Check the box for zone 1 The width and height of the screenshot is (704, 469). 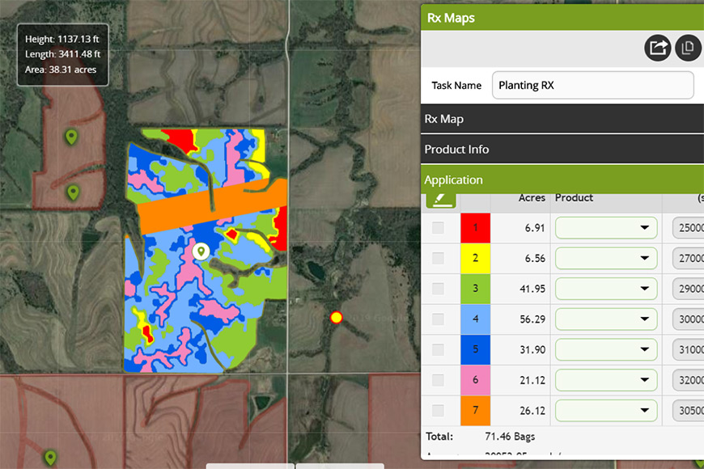[438, 228]
